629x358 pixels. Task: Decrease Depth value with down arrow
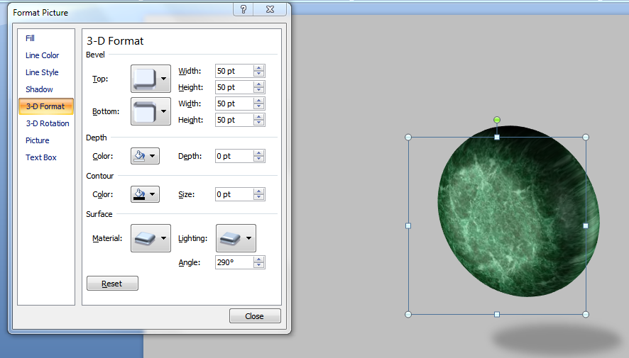tap(259, 159)
